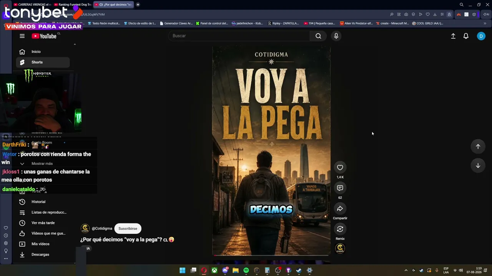Viewport: 492px width, 276px height.
Task: Open Steam from the taskbar
Action: 299,270
